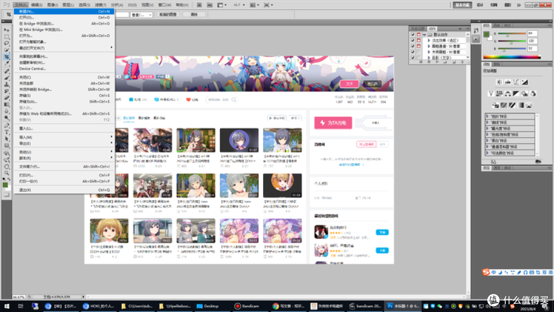
Task: Click the color spectrum ramp bar
Action: tap(511, 57)
